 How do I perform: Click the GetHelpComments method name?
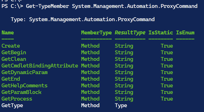(24, 86)
